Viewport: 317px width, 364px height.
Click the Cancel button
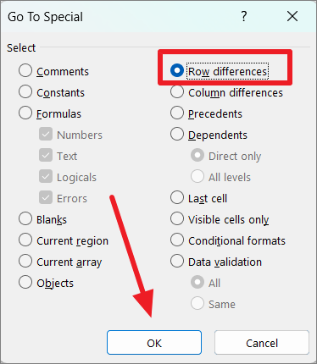click(x=262, y=343)
